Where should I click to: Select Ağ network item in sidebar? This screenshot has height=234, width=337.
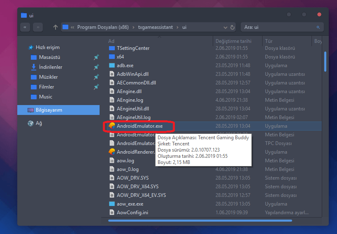tap(39, 123)
